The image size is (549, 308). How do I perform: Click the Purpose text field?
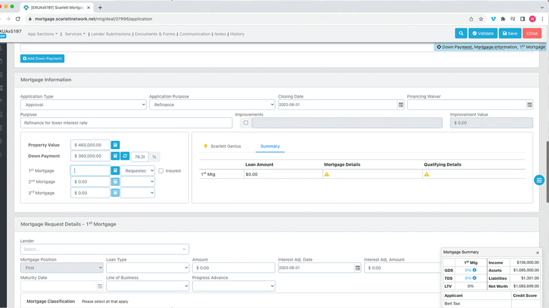tap(126, 123)
